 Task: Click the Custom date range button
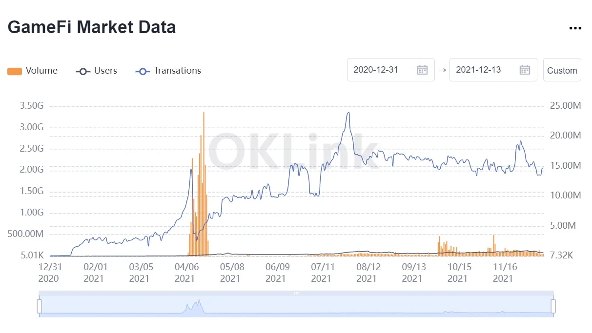pyautogui.click(x=562, y=70)
